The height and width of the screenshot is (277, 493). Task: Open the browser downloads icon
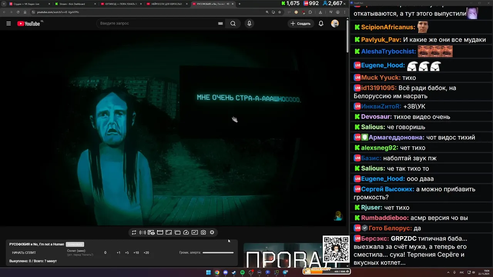(320, 12)
